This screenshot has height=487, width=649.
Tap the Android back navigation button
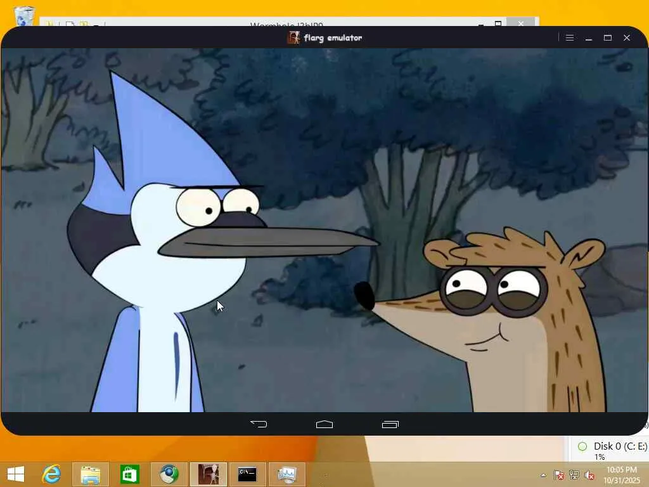click(259, 424)
